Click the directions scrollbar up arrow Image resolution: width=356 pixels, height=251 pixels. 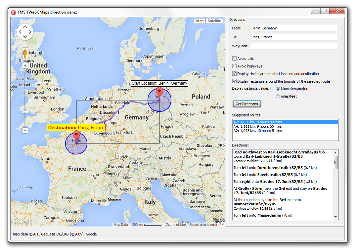click(335, 152)
